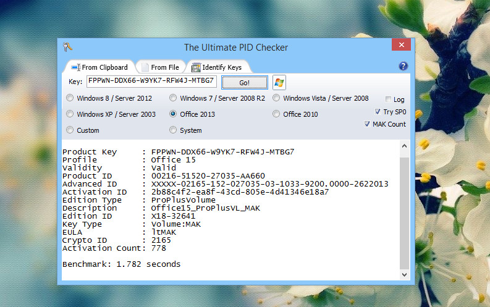Image resolution: width=490 pixels, height=307 pixels.
Task: Click the window title The Ultimate PID Checker
Action: tap(236, 48)
